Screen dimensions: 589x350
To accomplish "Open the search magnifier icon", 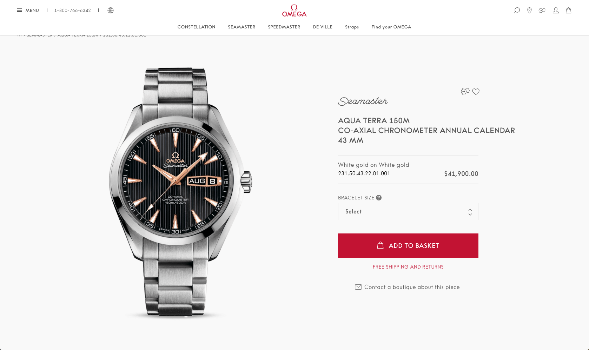I will point(517,11).
